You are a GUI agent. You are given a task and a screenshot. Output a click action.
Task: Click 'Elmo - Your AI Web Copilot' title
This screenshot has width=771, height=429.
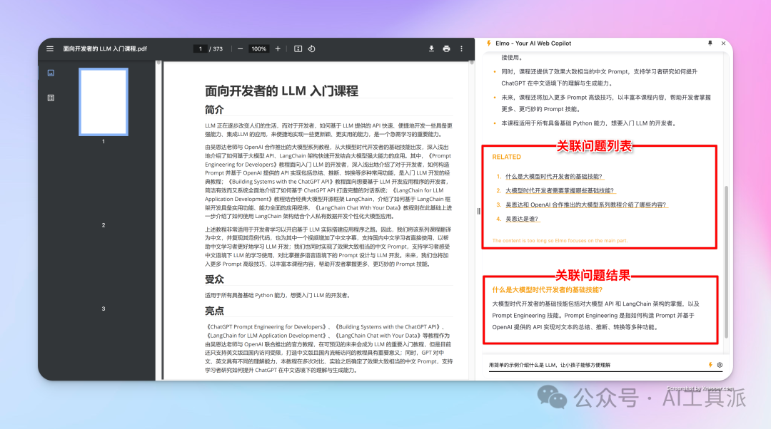[533, 43]
